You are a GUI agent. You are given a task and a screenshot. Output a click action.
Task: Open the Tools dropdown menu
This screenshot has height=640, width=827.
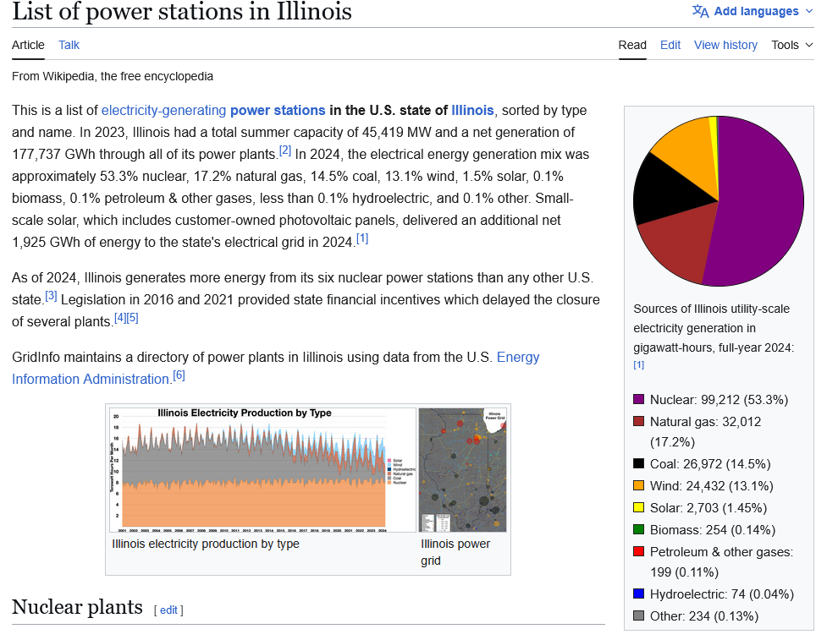(x=792, y=46)
